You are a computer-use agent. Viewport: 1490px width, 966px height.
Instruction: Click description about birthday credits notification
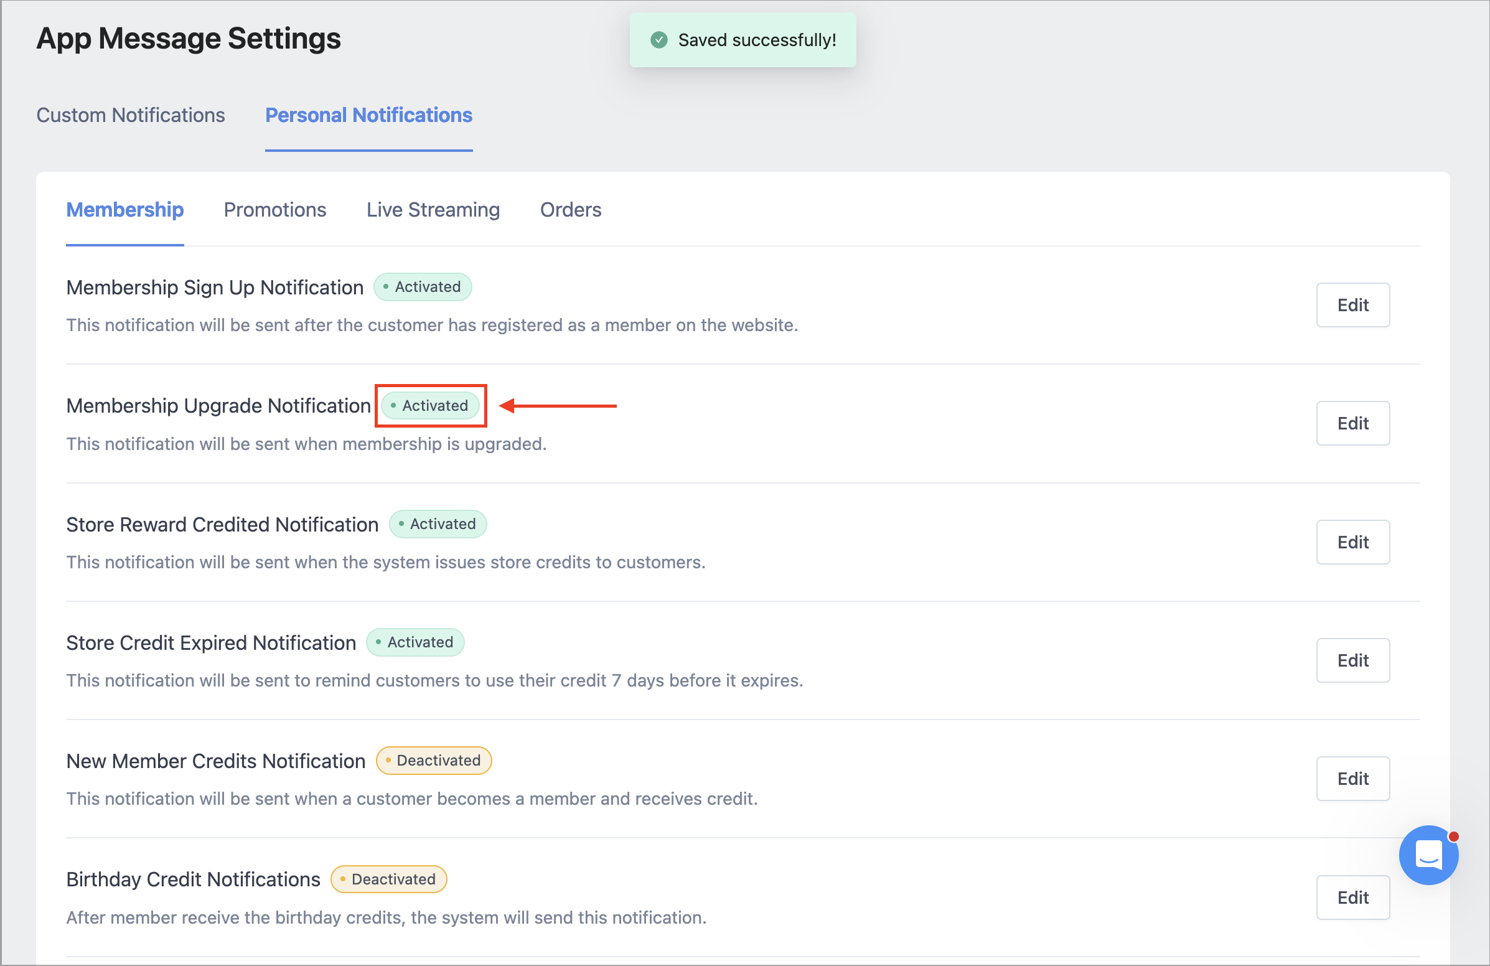point(387,918)
